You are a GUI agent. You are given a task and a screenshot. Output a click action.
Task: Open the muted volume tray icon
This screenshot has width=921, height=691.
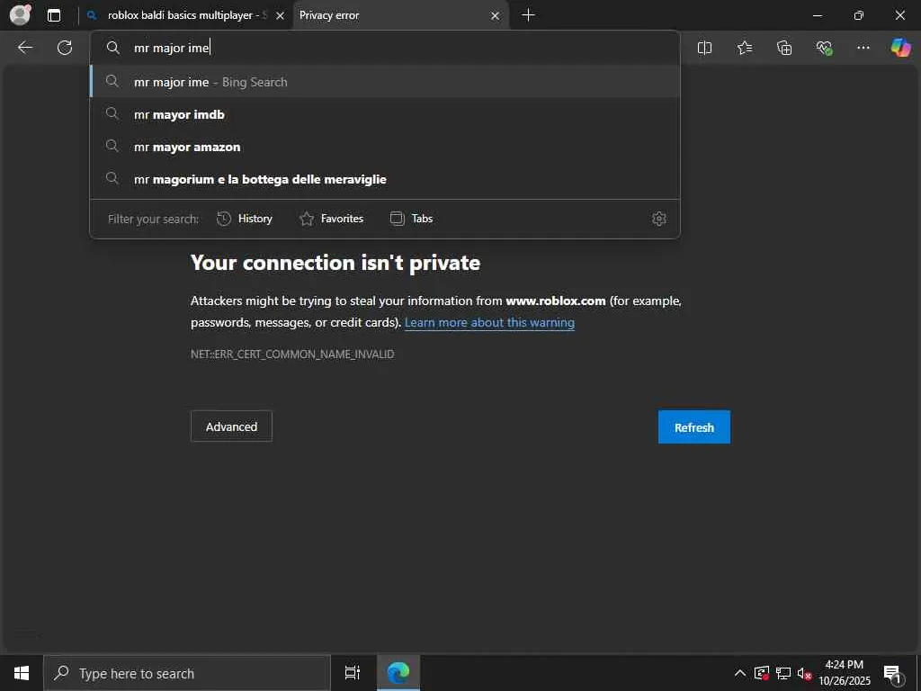click(x=804, y=673)
